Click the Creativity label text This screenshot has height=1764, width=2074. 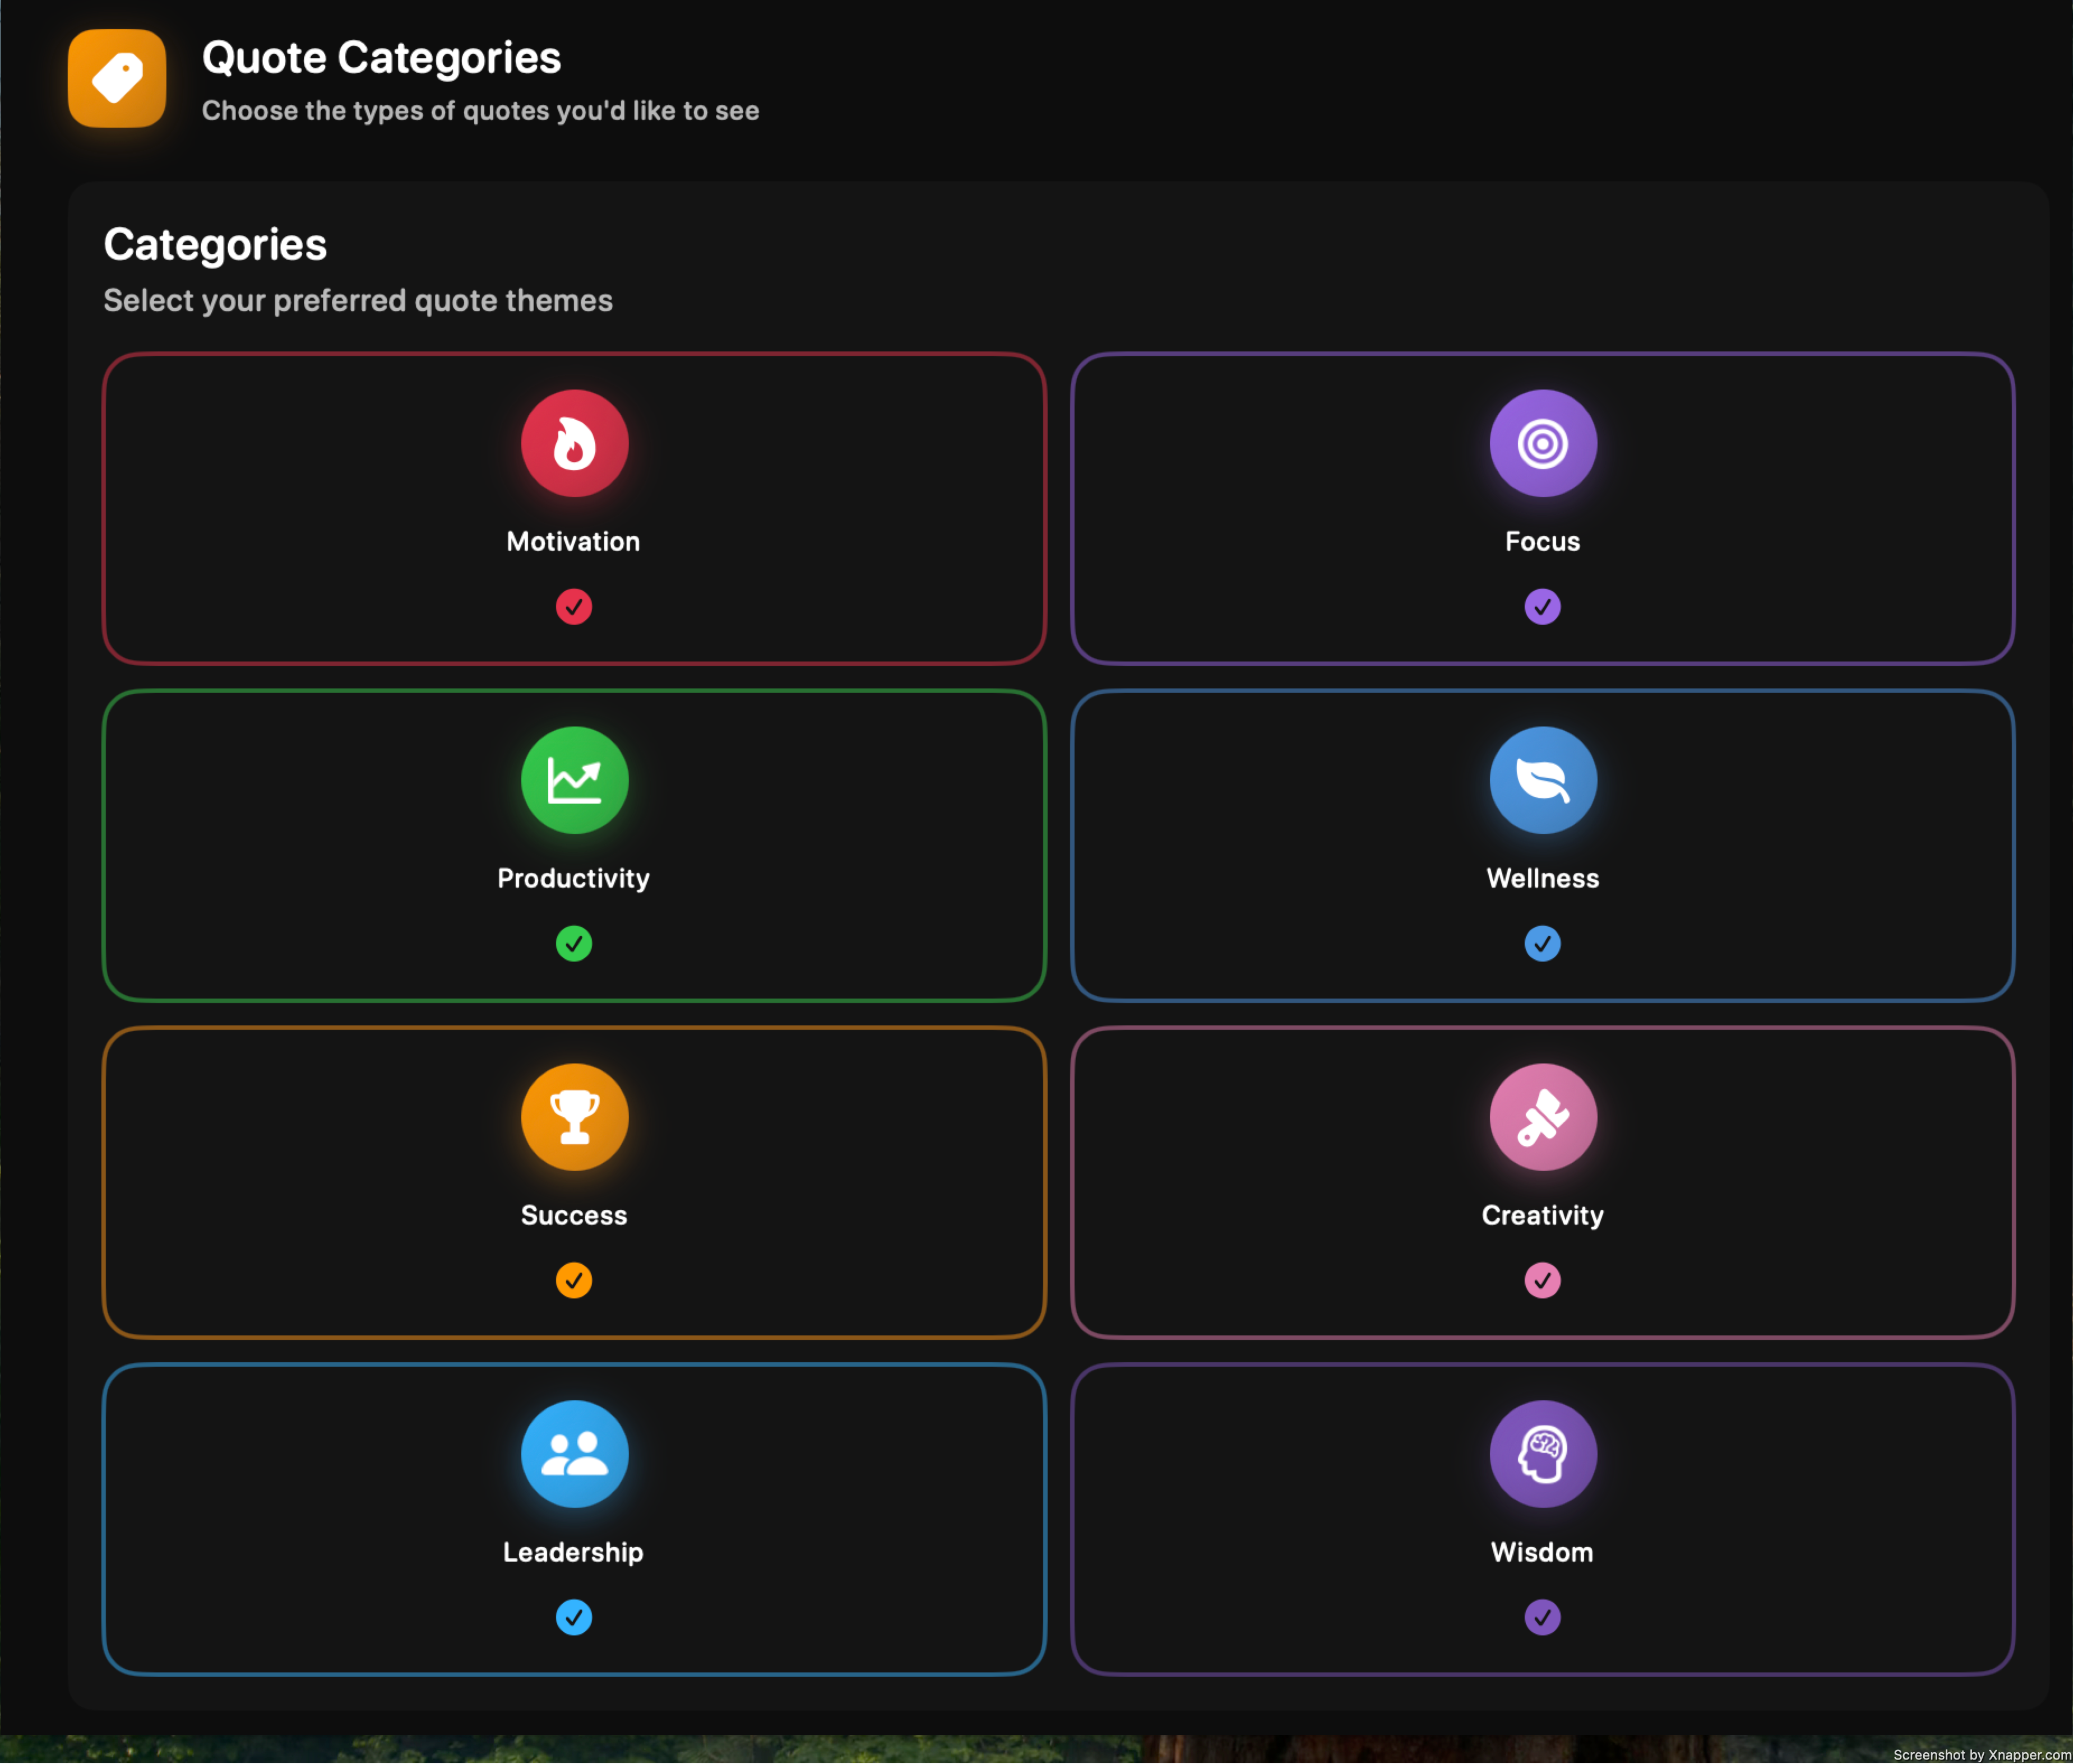[x=1541, y=1215]
